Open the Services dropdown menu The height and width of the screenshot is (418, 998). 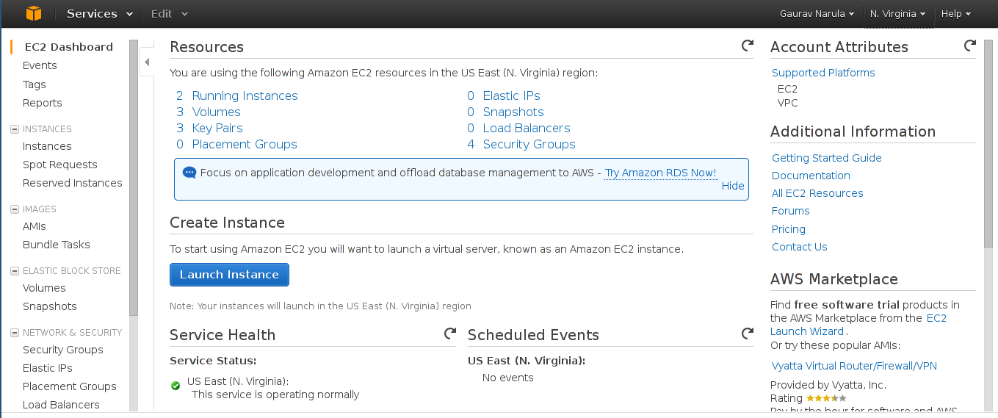pos(100,13)
